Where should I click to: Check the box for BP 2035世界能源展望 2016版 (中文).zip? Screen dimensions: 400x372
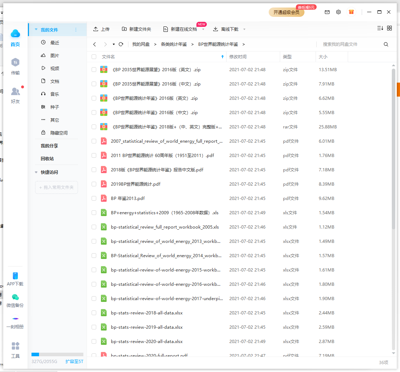(x=94, y=84)
